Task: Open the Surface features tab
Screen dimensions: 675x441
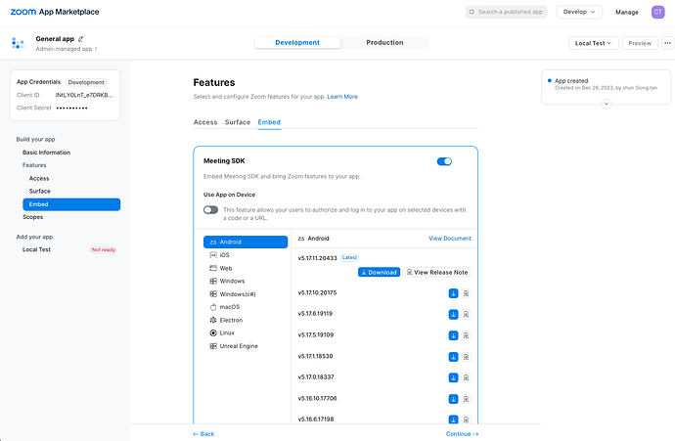Action: (x=238, y=122)
